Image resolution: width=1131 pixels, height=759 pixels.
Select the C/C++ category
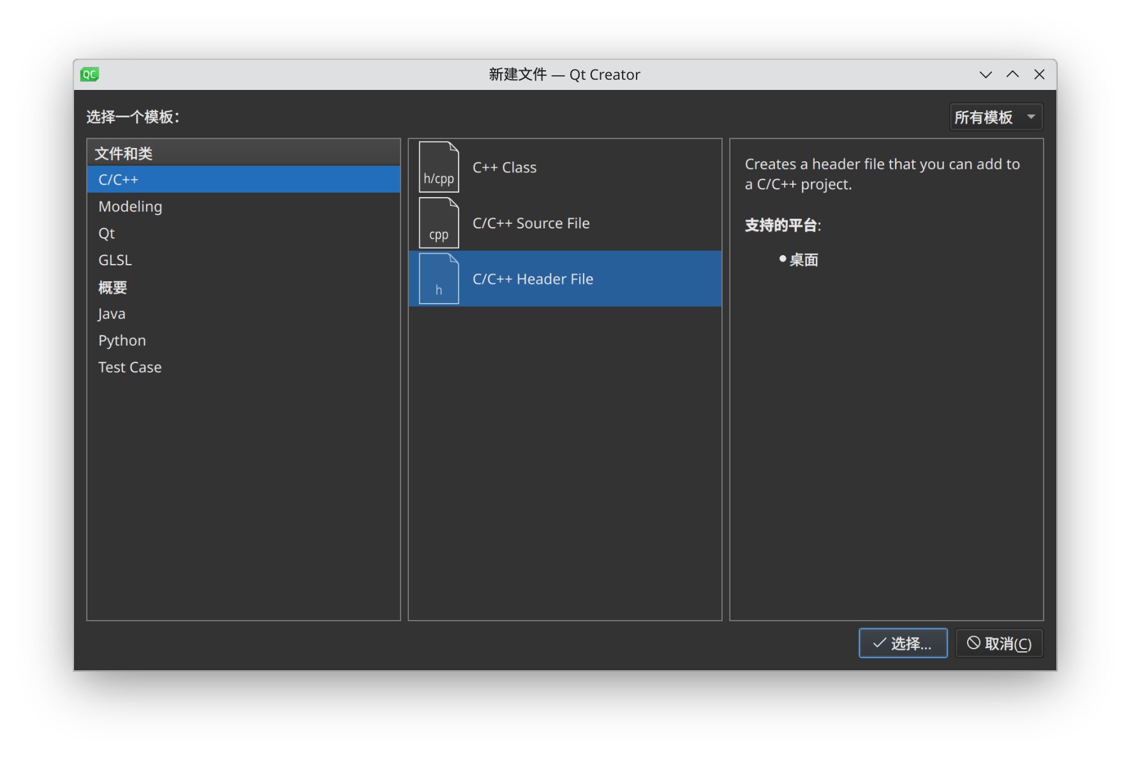[x=244, y=179]
